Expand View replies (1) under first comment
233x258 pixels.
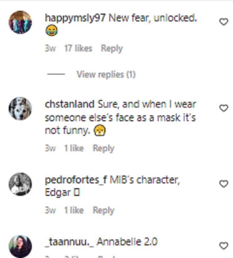tap(106, 74)
